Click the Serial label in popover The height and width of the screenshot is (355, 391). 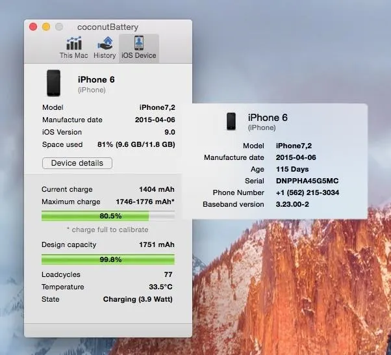pos(255,181)
